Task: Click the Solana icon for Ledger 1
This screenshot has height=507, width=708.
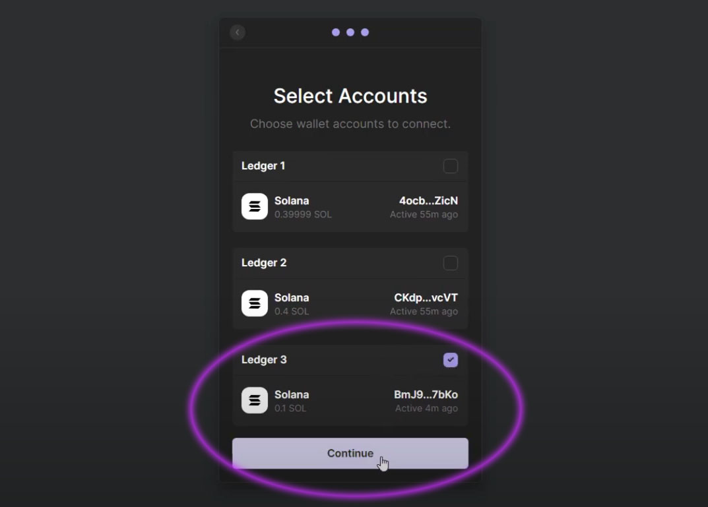Action: coord(254,206)
